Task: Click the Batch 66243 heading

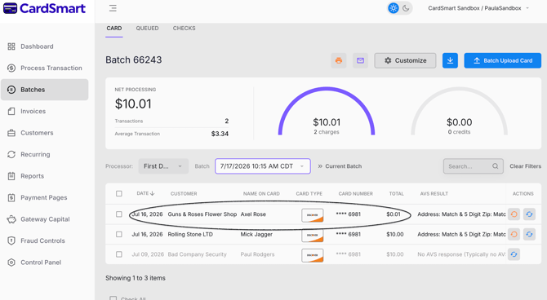Action: [134, 60]
